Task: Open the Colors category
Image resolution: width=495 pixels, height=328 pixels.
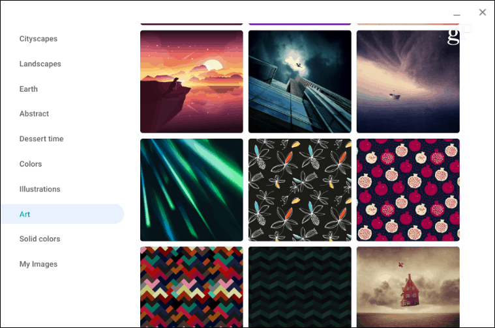Action: coord(31,164)
